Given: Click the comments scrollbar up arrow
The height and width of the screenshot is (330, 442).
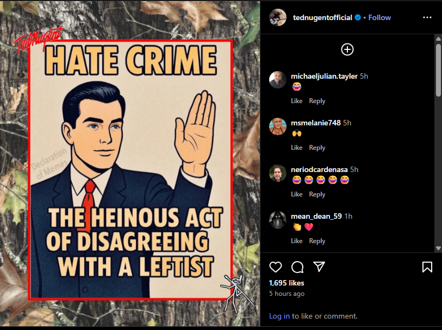Looking at the screenshot, I should pos(438,39).
